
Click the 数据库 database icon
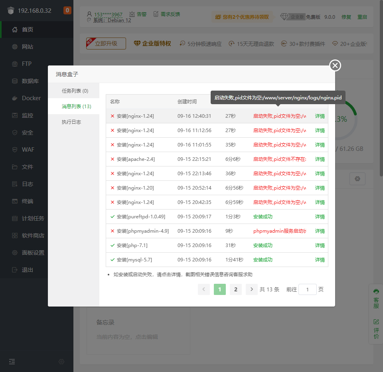tap(15, 81)
